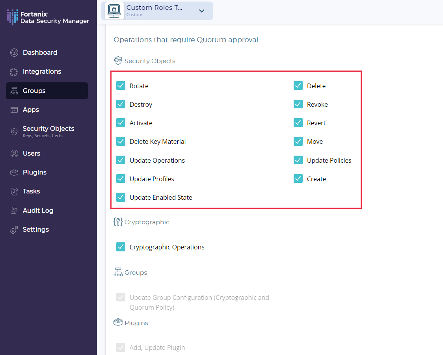Viewport: 443px width, 355px height.
Task: Uncheck the Rotate checkbox
Action: click(x=121, y=86)
